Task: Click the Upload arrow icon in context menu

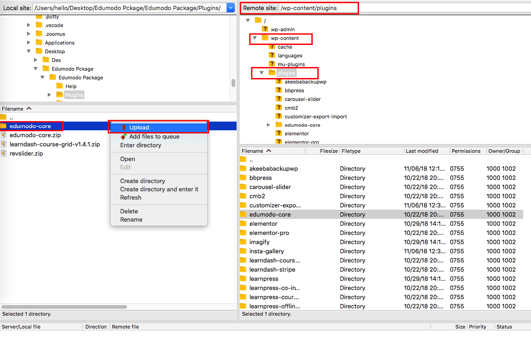Action: click(123, 128)
